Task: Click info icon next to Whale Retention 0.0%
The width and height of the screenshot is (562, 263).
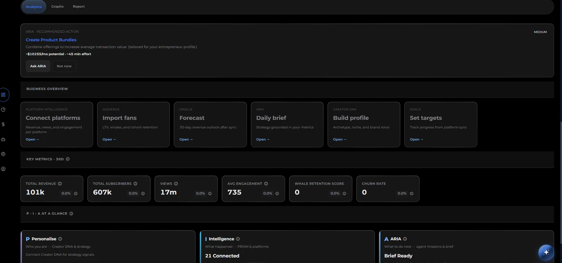Action: coord(344,193)
